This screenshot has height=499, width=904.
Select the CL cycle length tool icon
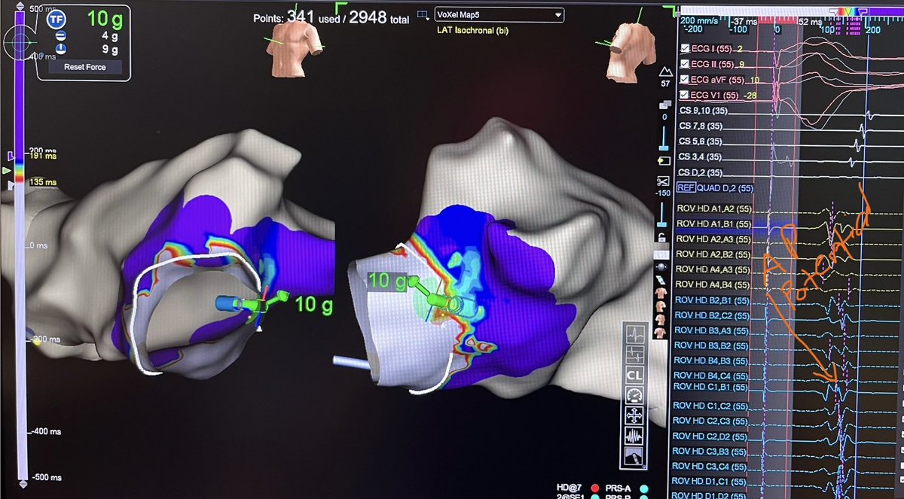(634, 374)
